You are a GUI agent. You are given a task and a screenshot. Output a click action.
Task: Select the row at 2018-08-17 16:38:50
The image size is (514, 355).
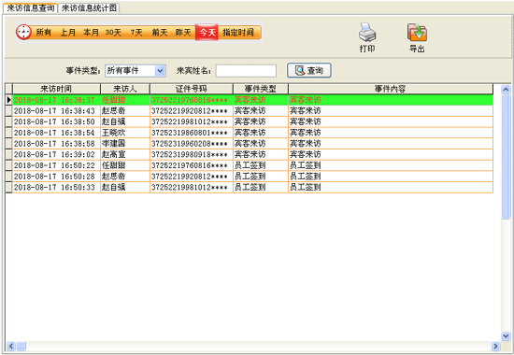(x=252, y=121)
